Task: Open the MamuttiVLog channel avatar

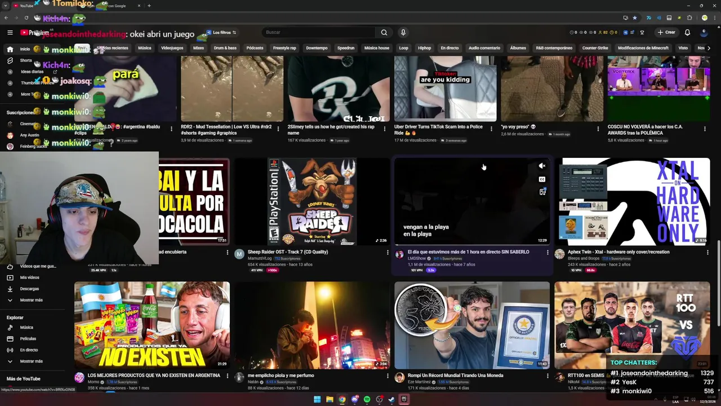Action: pos(239,254)
